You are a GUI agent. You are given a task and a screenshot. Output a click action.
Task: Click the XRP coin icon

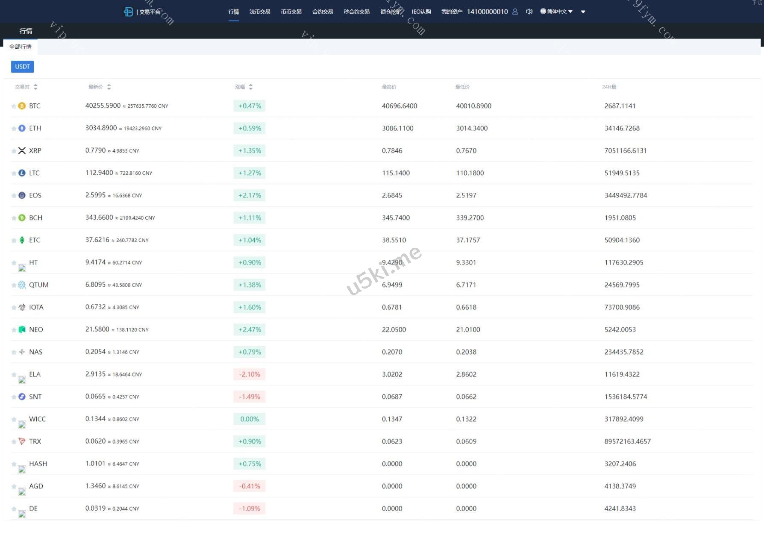pos(22,150)
